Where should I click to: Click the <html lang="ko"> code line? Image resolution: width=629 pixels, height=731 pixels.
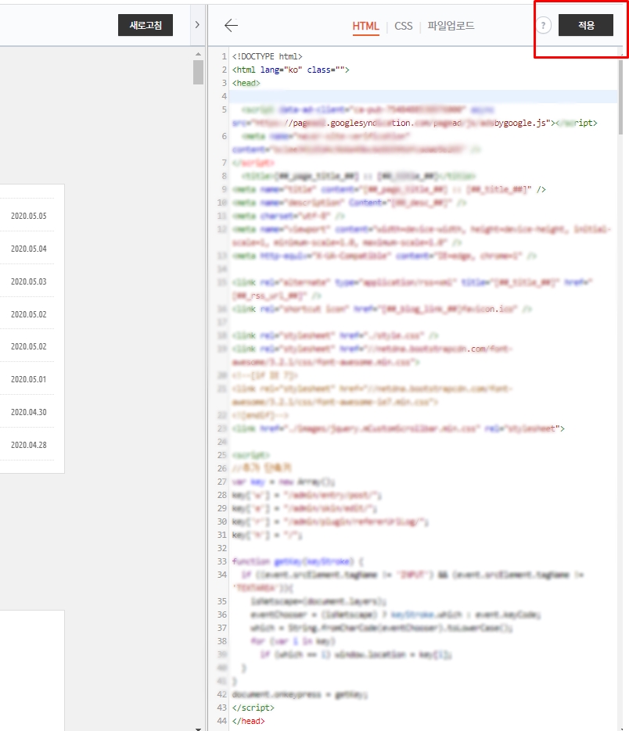291,70
